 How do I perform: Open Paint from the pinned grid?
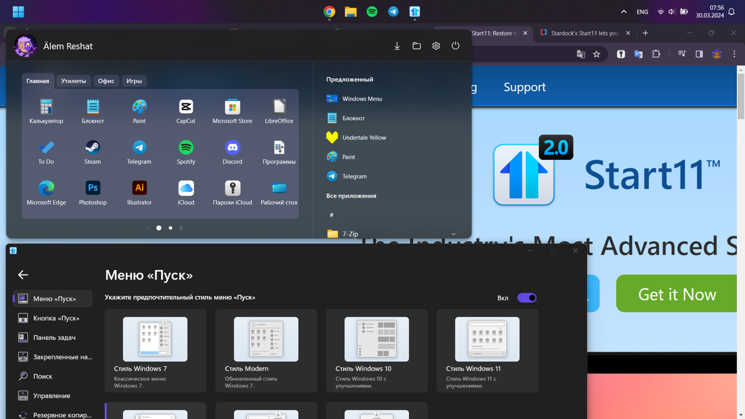pos(139,111)
